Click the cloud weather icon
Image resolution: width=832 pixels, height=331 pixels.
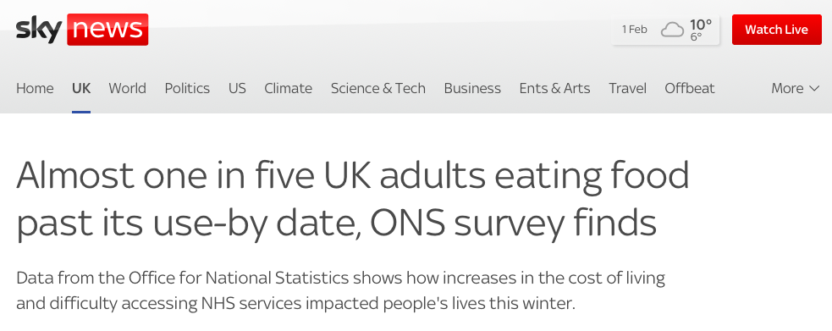click(672, 30)
